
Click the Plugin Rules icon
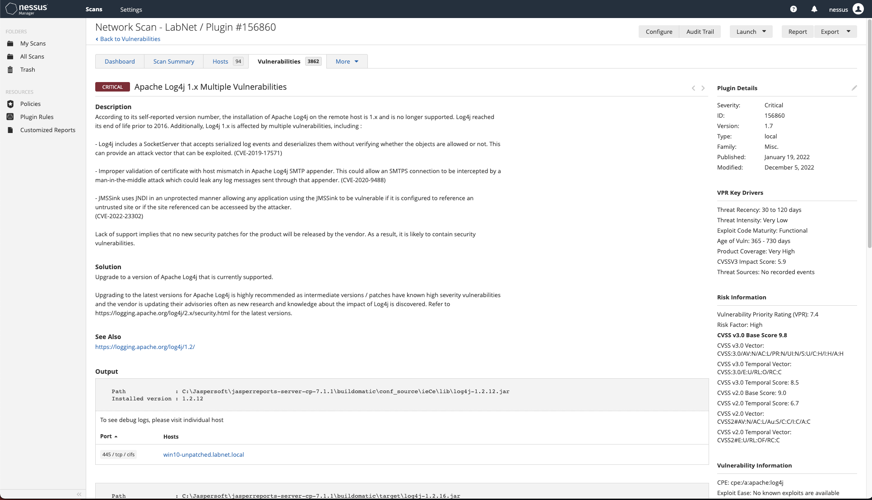[x=10, y=117]
